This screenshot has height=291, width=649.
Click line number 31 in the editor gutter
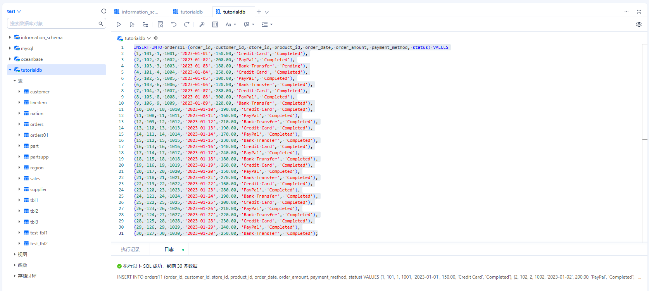[x=121, y=233]
